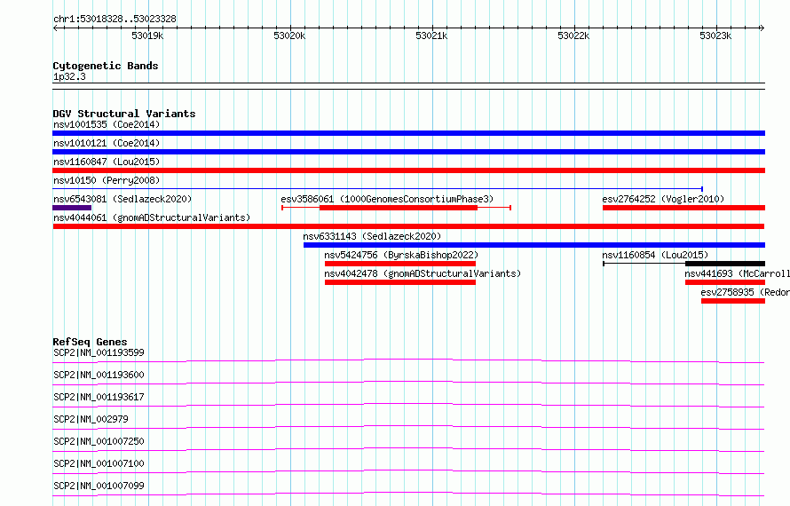Click the nsv1001535 (Coe2014) label
This screenshot has width=790, height=506.
coord(107,124)
